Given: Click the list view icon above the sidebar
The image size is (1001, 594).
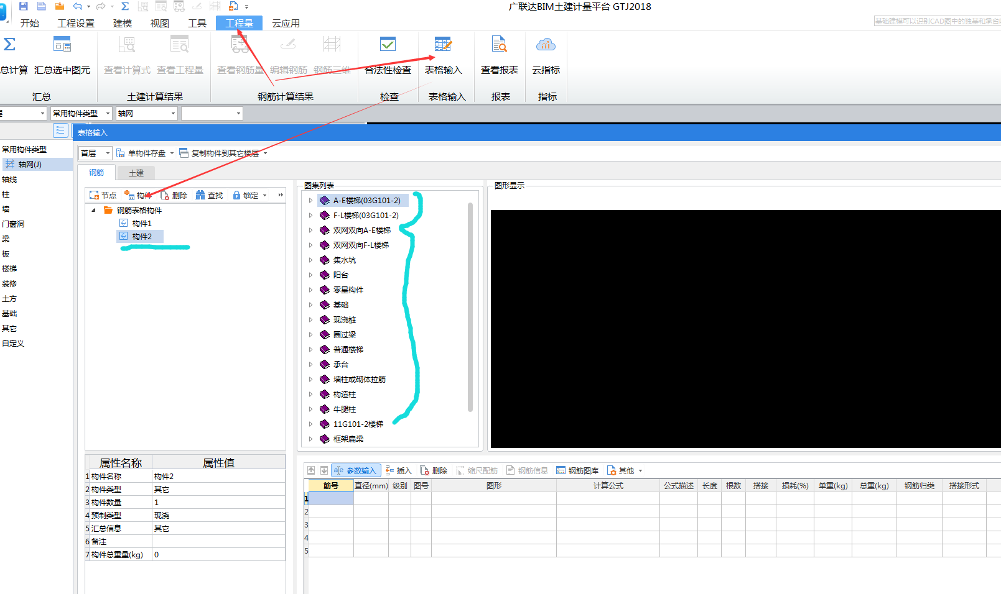Looking at the screenshot, I should [60, 130].
